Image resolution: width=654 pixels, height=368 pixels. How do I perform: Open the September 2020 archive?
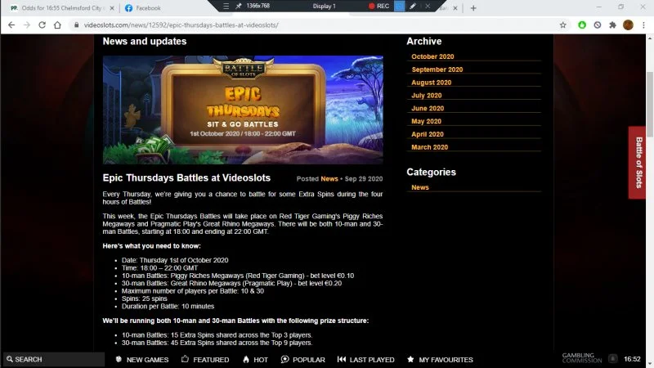[x=437, y=70]
